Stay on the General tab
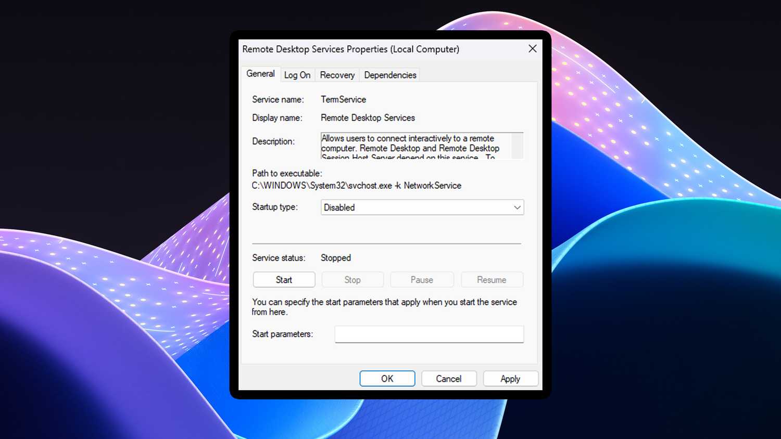This screenshot has height=439, width=781. (260, 73)
